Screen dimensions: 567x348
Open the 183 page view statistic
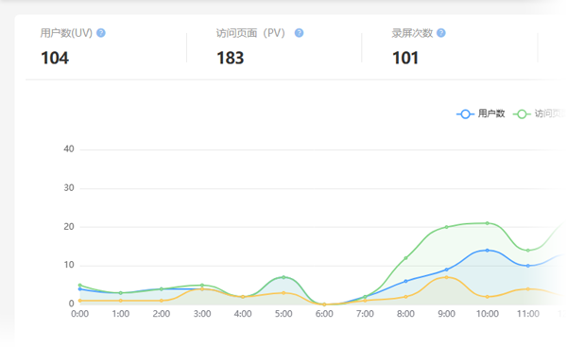coord(231,58)
